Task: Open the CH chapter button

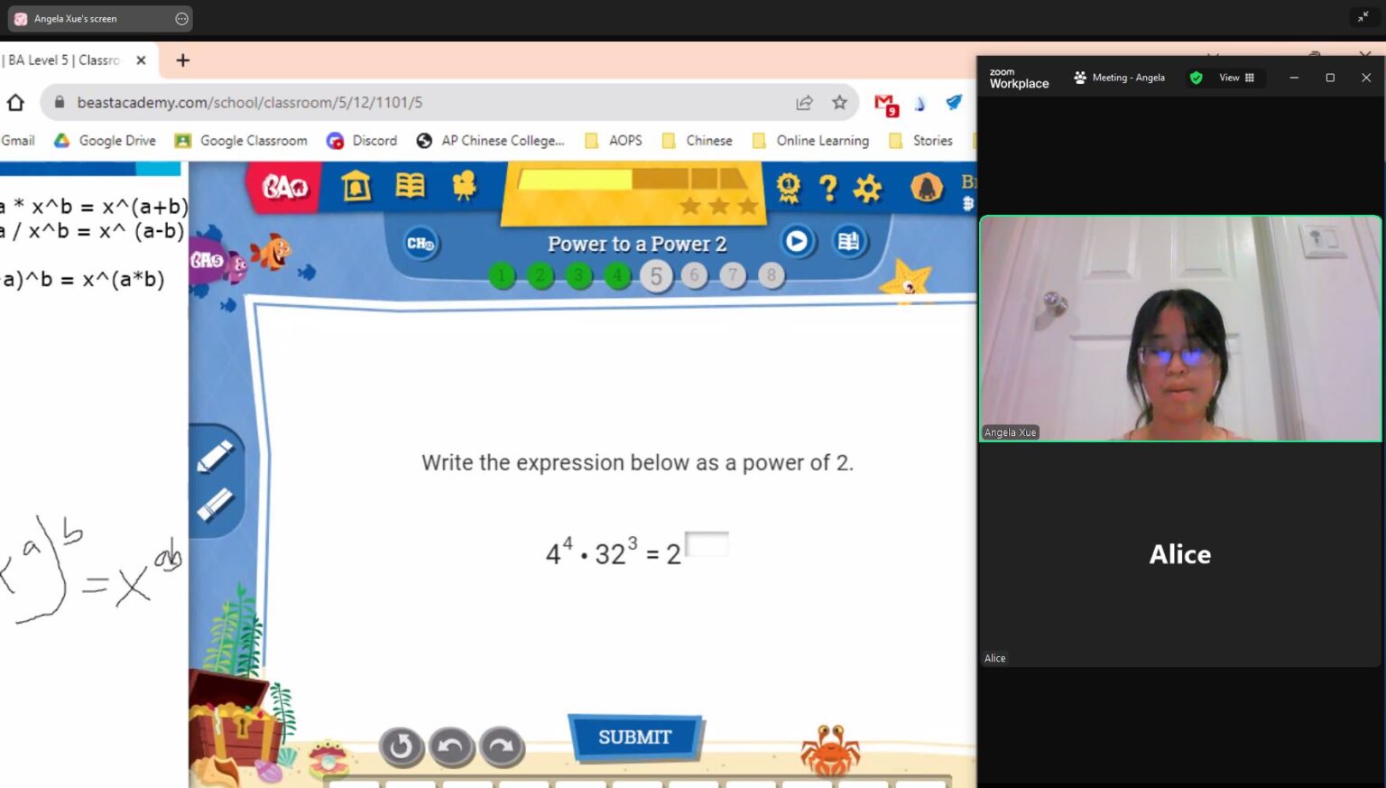Action: click(420, 243)
